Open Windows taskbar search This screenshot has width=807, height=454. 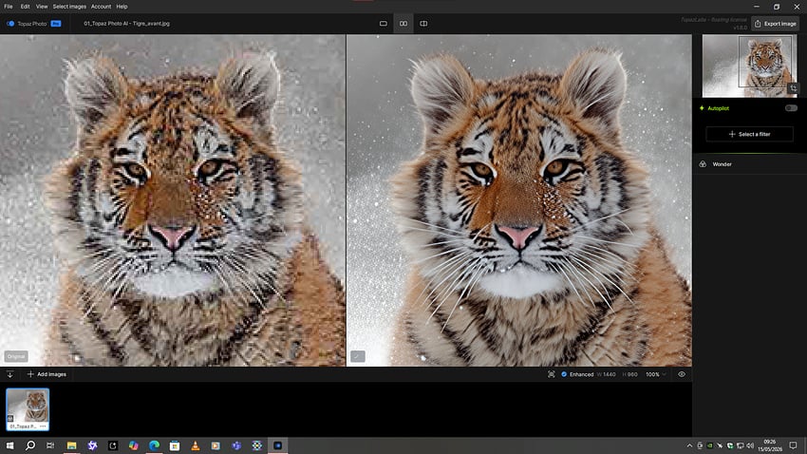(x=30, y=445)
